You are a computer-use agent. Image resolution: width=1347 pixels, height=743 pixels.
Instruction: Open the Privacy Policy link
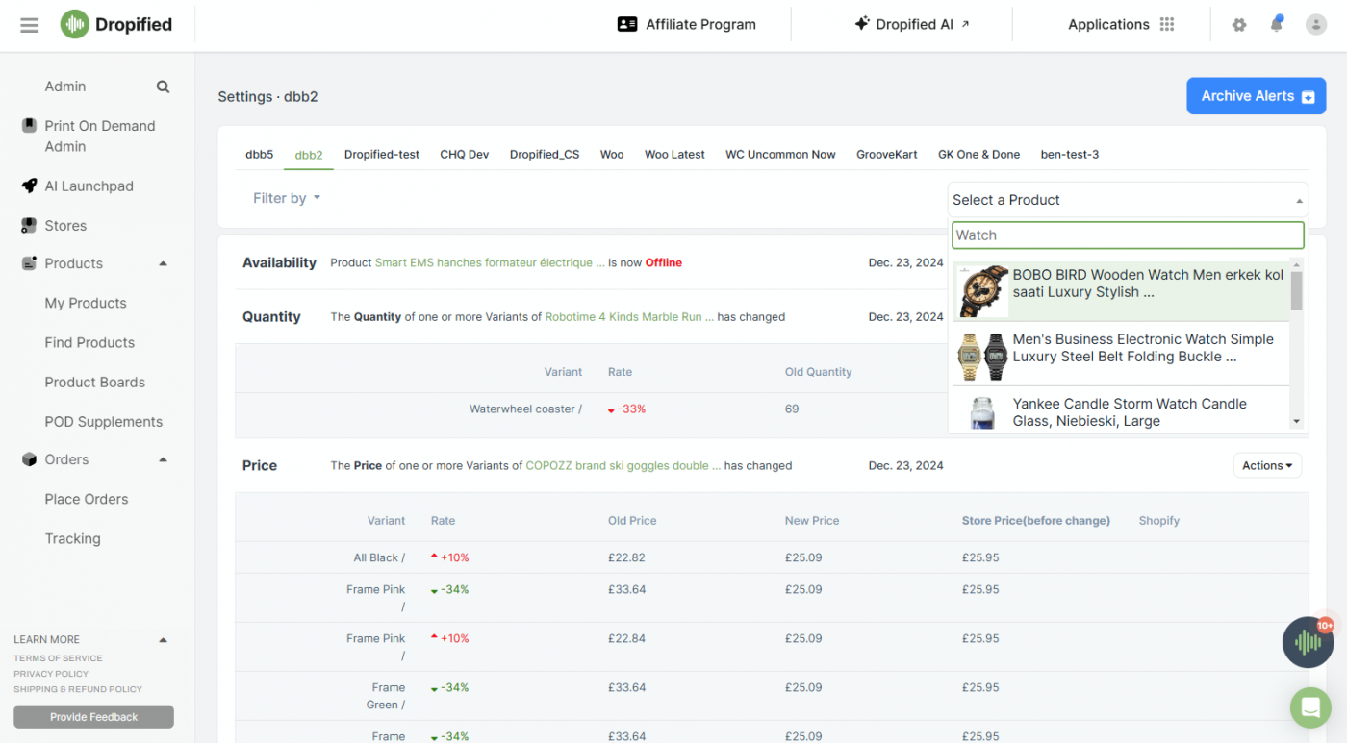pyautogui.click(x=51, y=674)
